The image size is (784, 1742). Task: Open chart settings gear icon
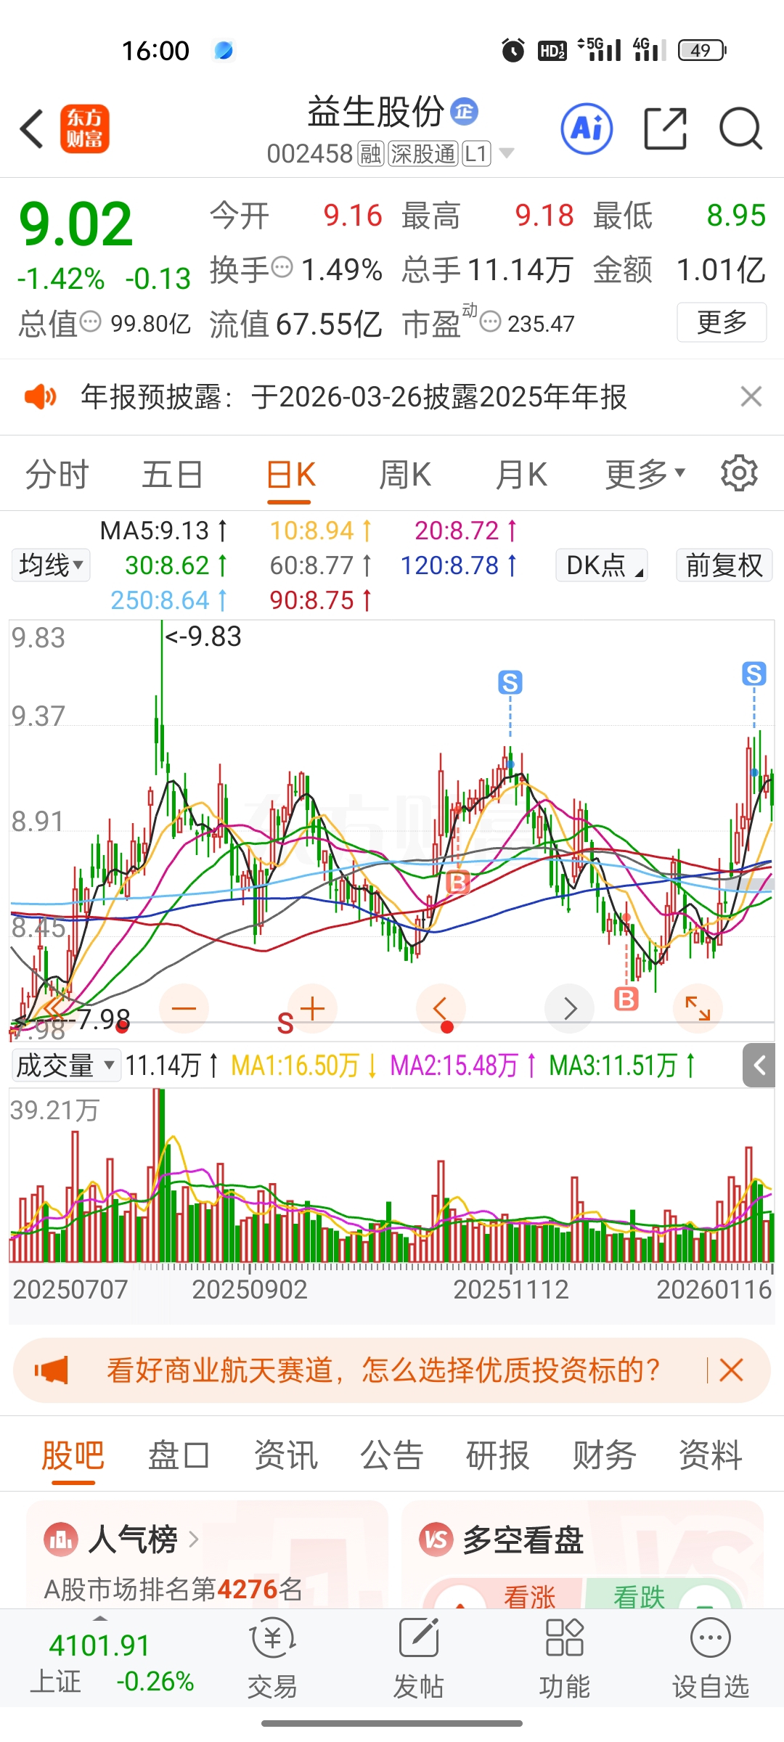(x=739, y=474)
